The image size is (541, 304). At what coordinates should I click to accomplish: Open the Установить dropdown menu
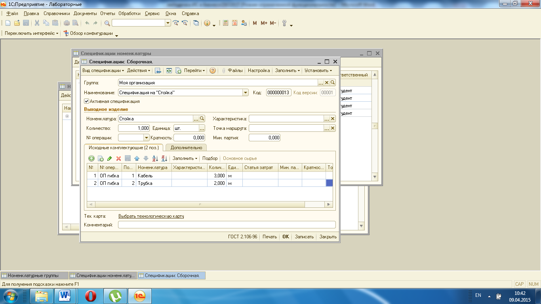coord(318,70)
